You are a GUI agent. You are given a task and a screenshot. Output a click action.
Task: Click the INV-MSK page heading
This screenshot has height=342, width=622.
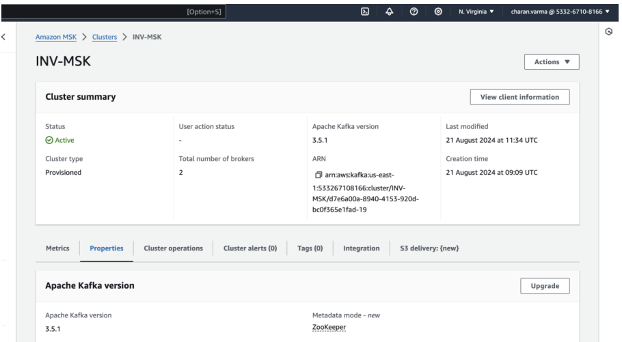point(63,61)
